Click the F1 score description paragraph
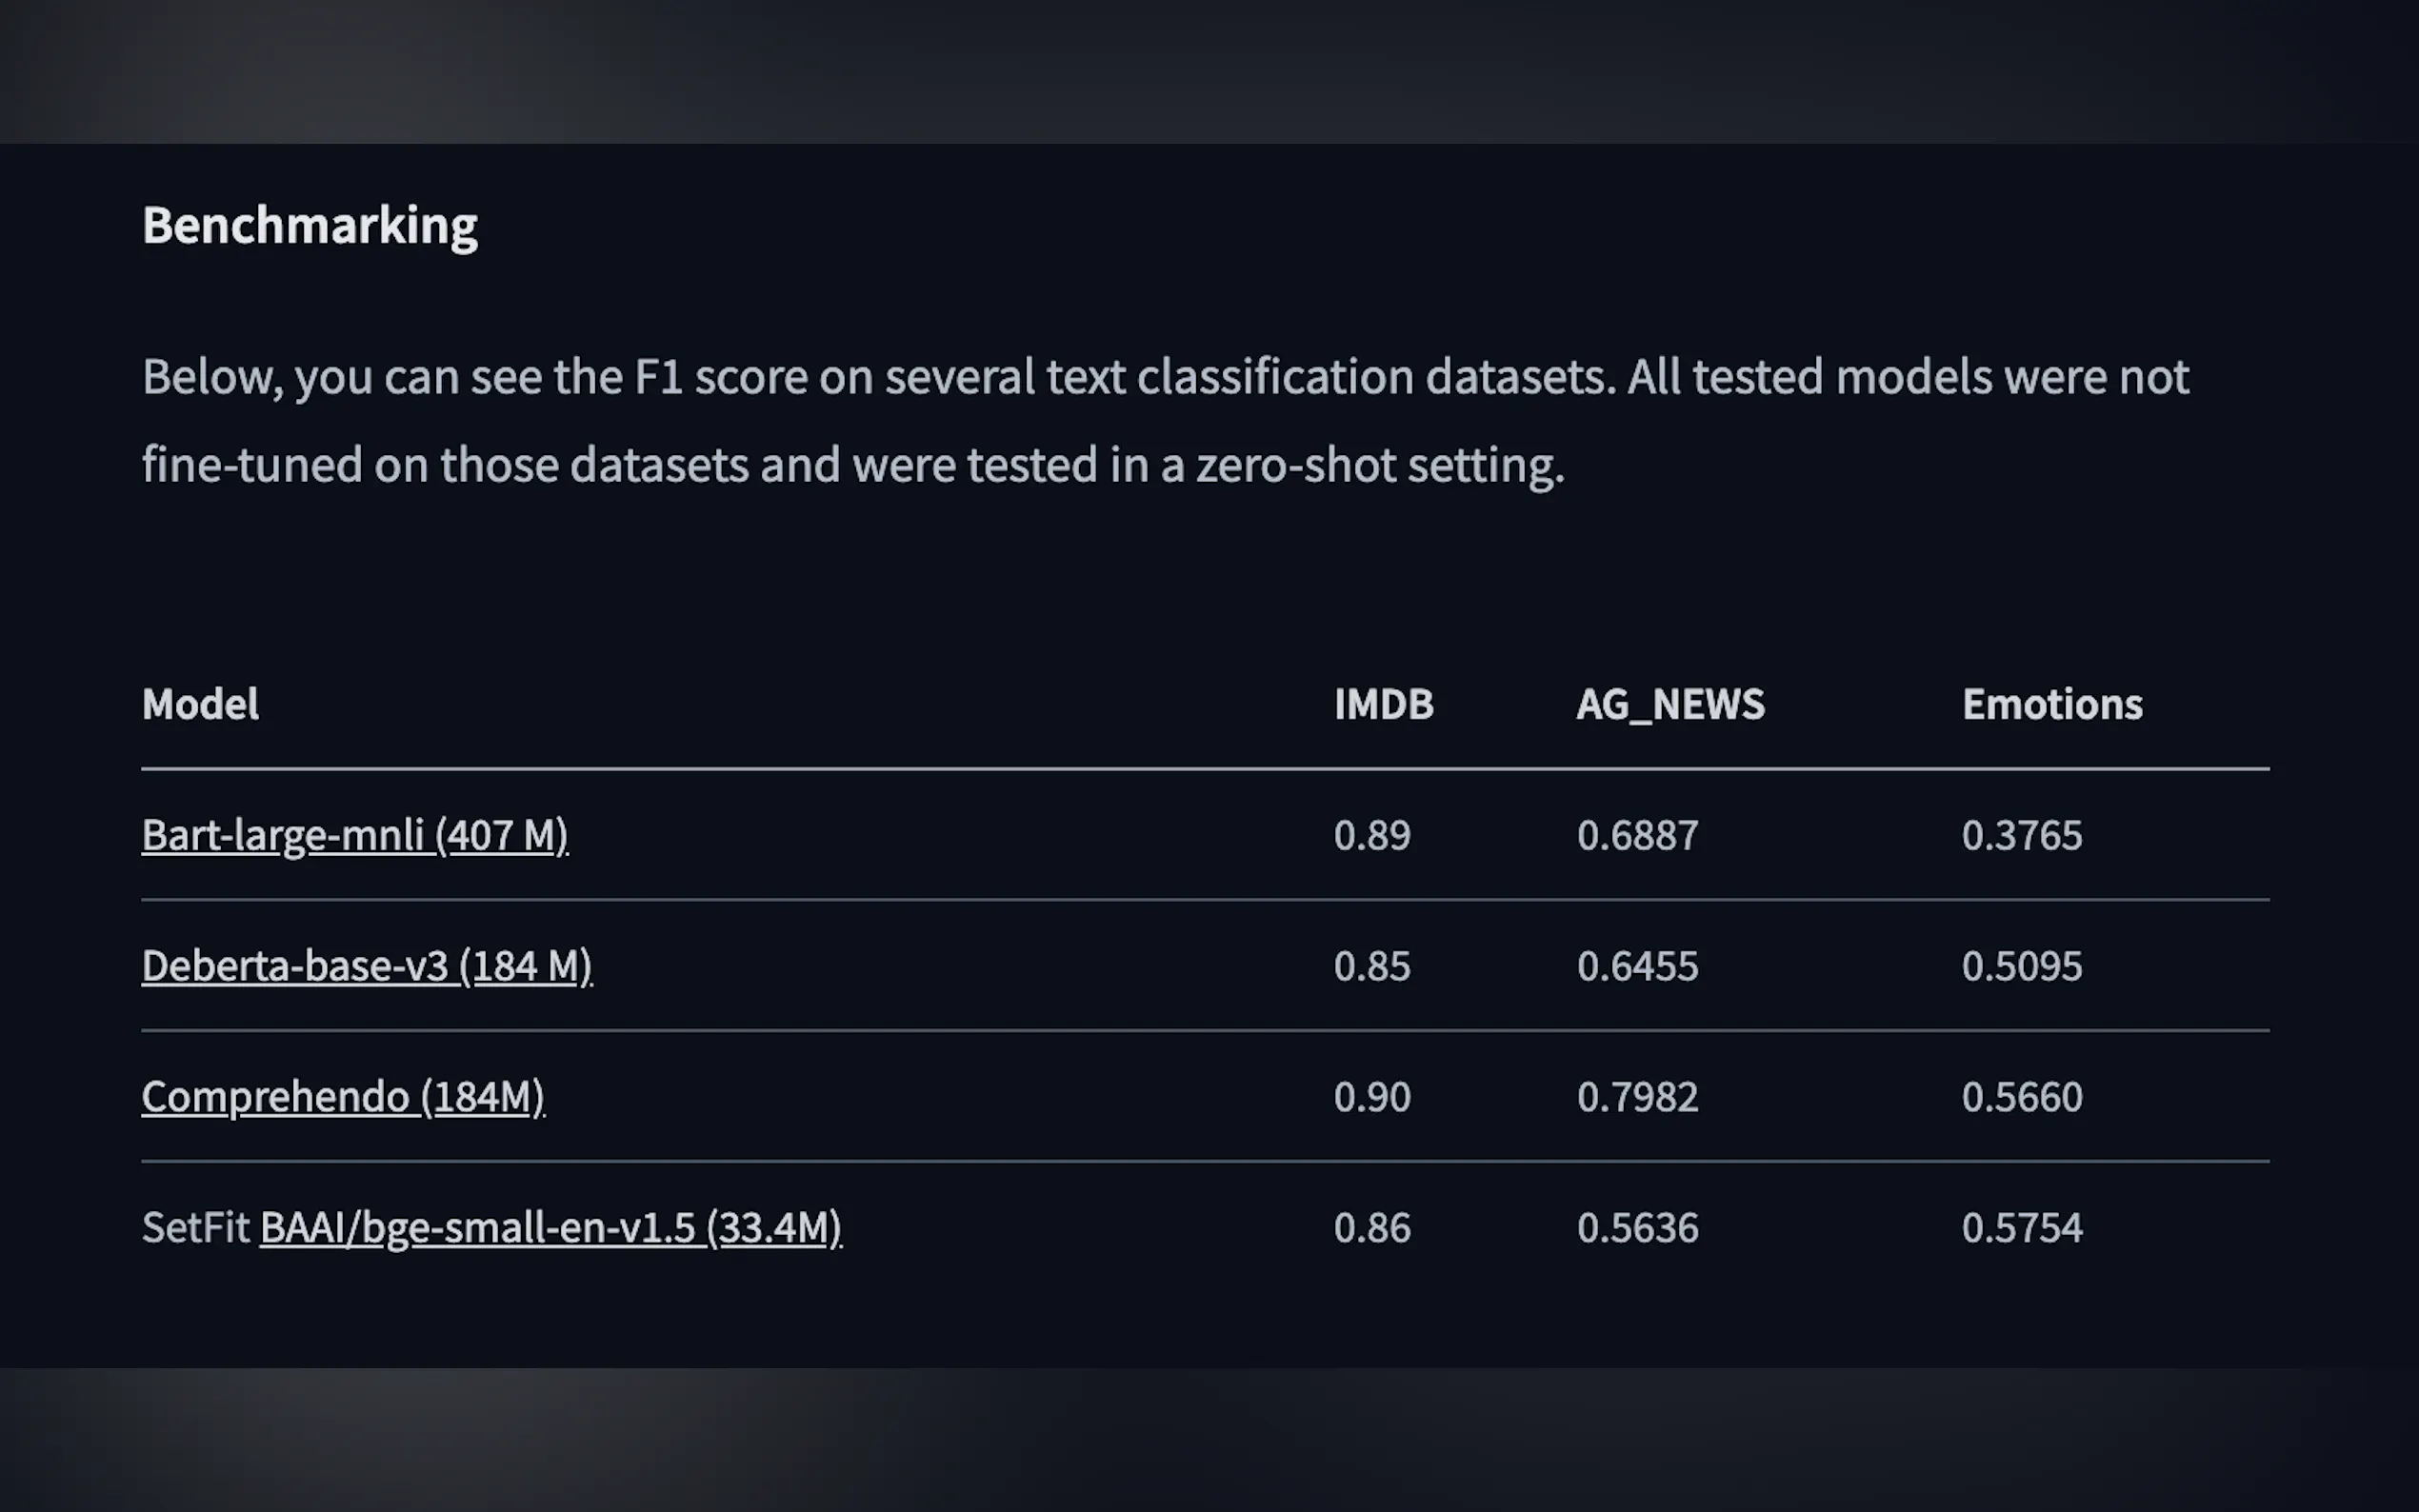The height and width of the screenshot is (1512, 2419). (1166, 421)
